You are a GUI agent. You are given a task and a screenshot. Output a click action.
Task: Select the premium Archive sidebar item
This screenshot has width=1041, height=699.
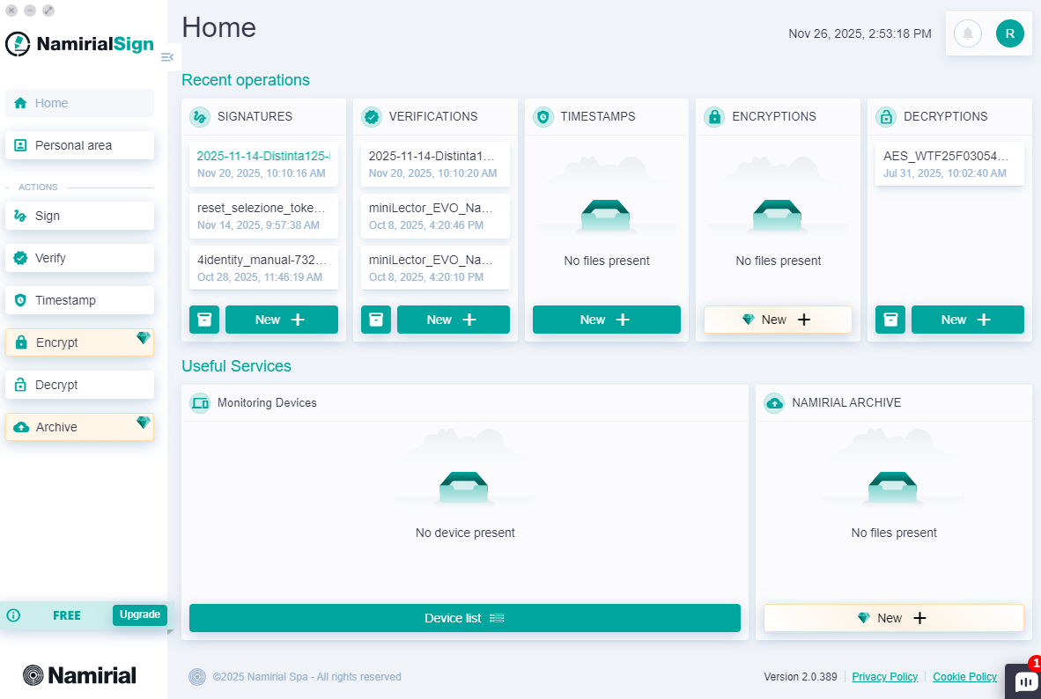tap(79, 427)
